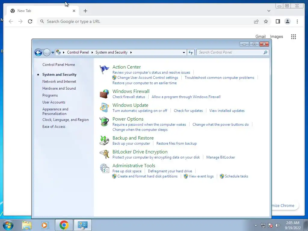This screenshot has height=231, width=308.
Task: Launch Windows Media Player from taskbar
Action: coord(45,225)
